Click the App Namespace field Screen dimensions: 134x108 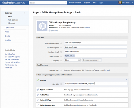coord(96,47)
